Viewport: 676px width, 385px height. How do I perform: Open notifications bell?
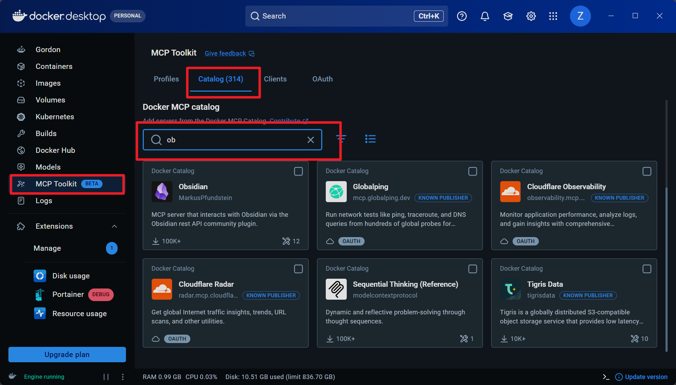[x=485, y=16]
